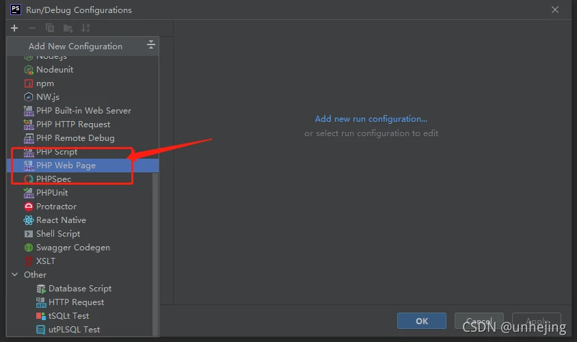The image size is (577, 342).
Task: Click the Copy Configuration toolbar icon
Action: tap(50, 28)
